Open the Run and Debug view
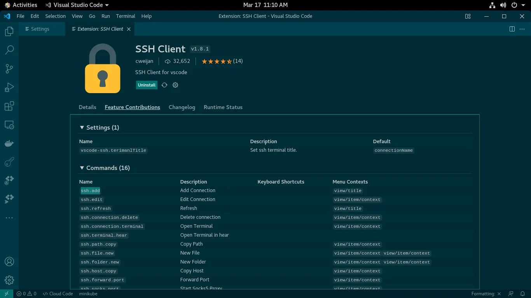 coord(9,87)
